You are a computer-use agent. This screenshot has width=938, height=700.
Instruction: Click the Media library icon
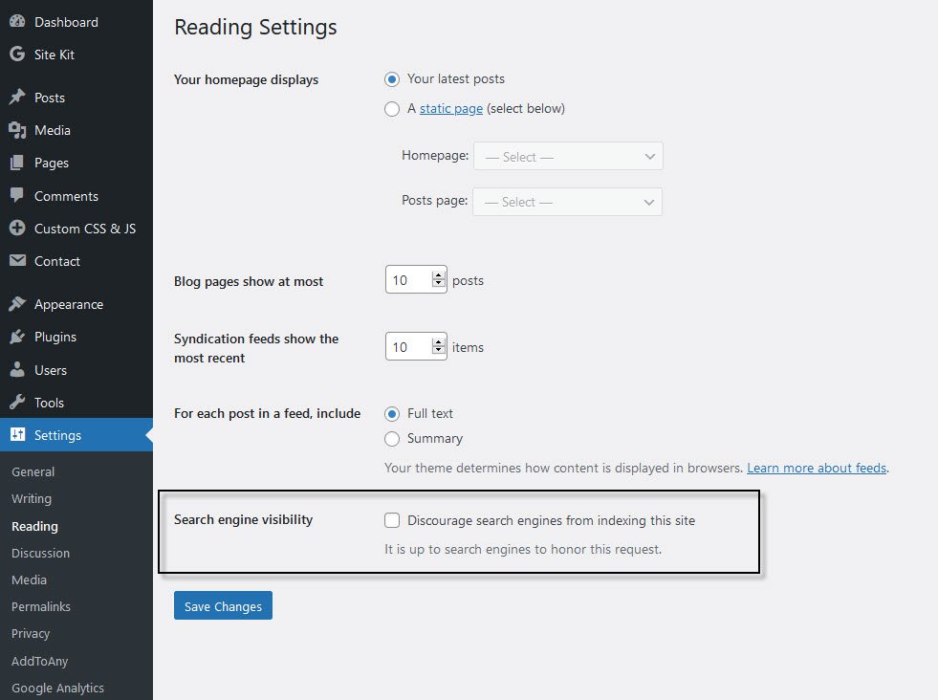click(17, 130)
